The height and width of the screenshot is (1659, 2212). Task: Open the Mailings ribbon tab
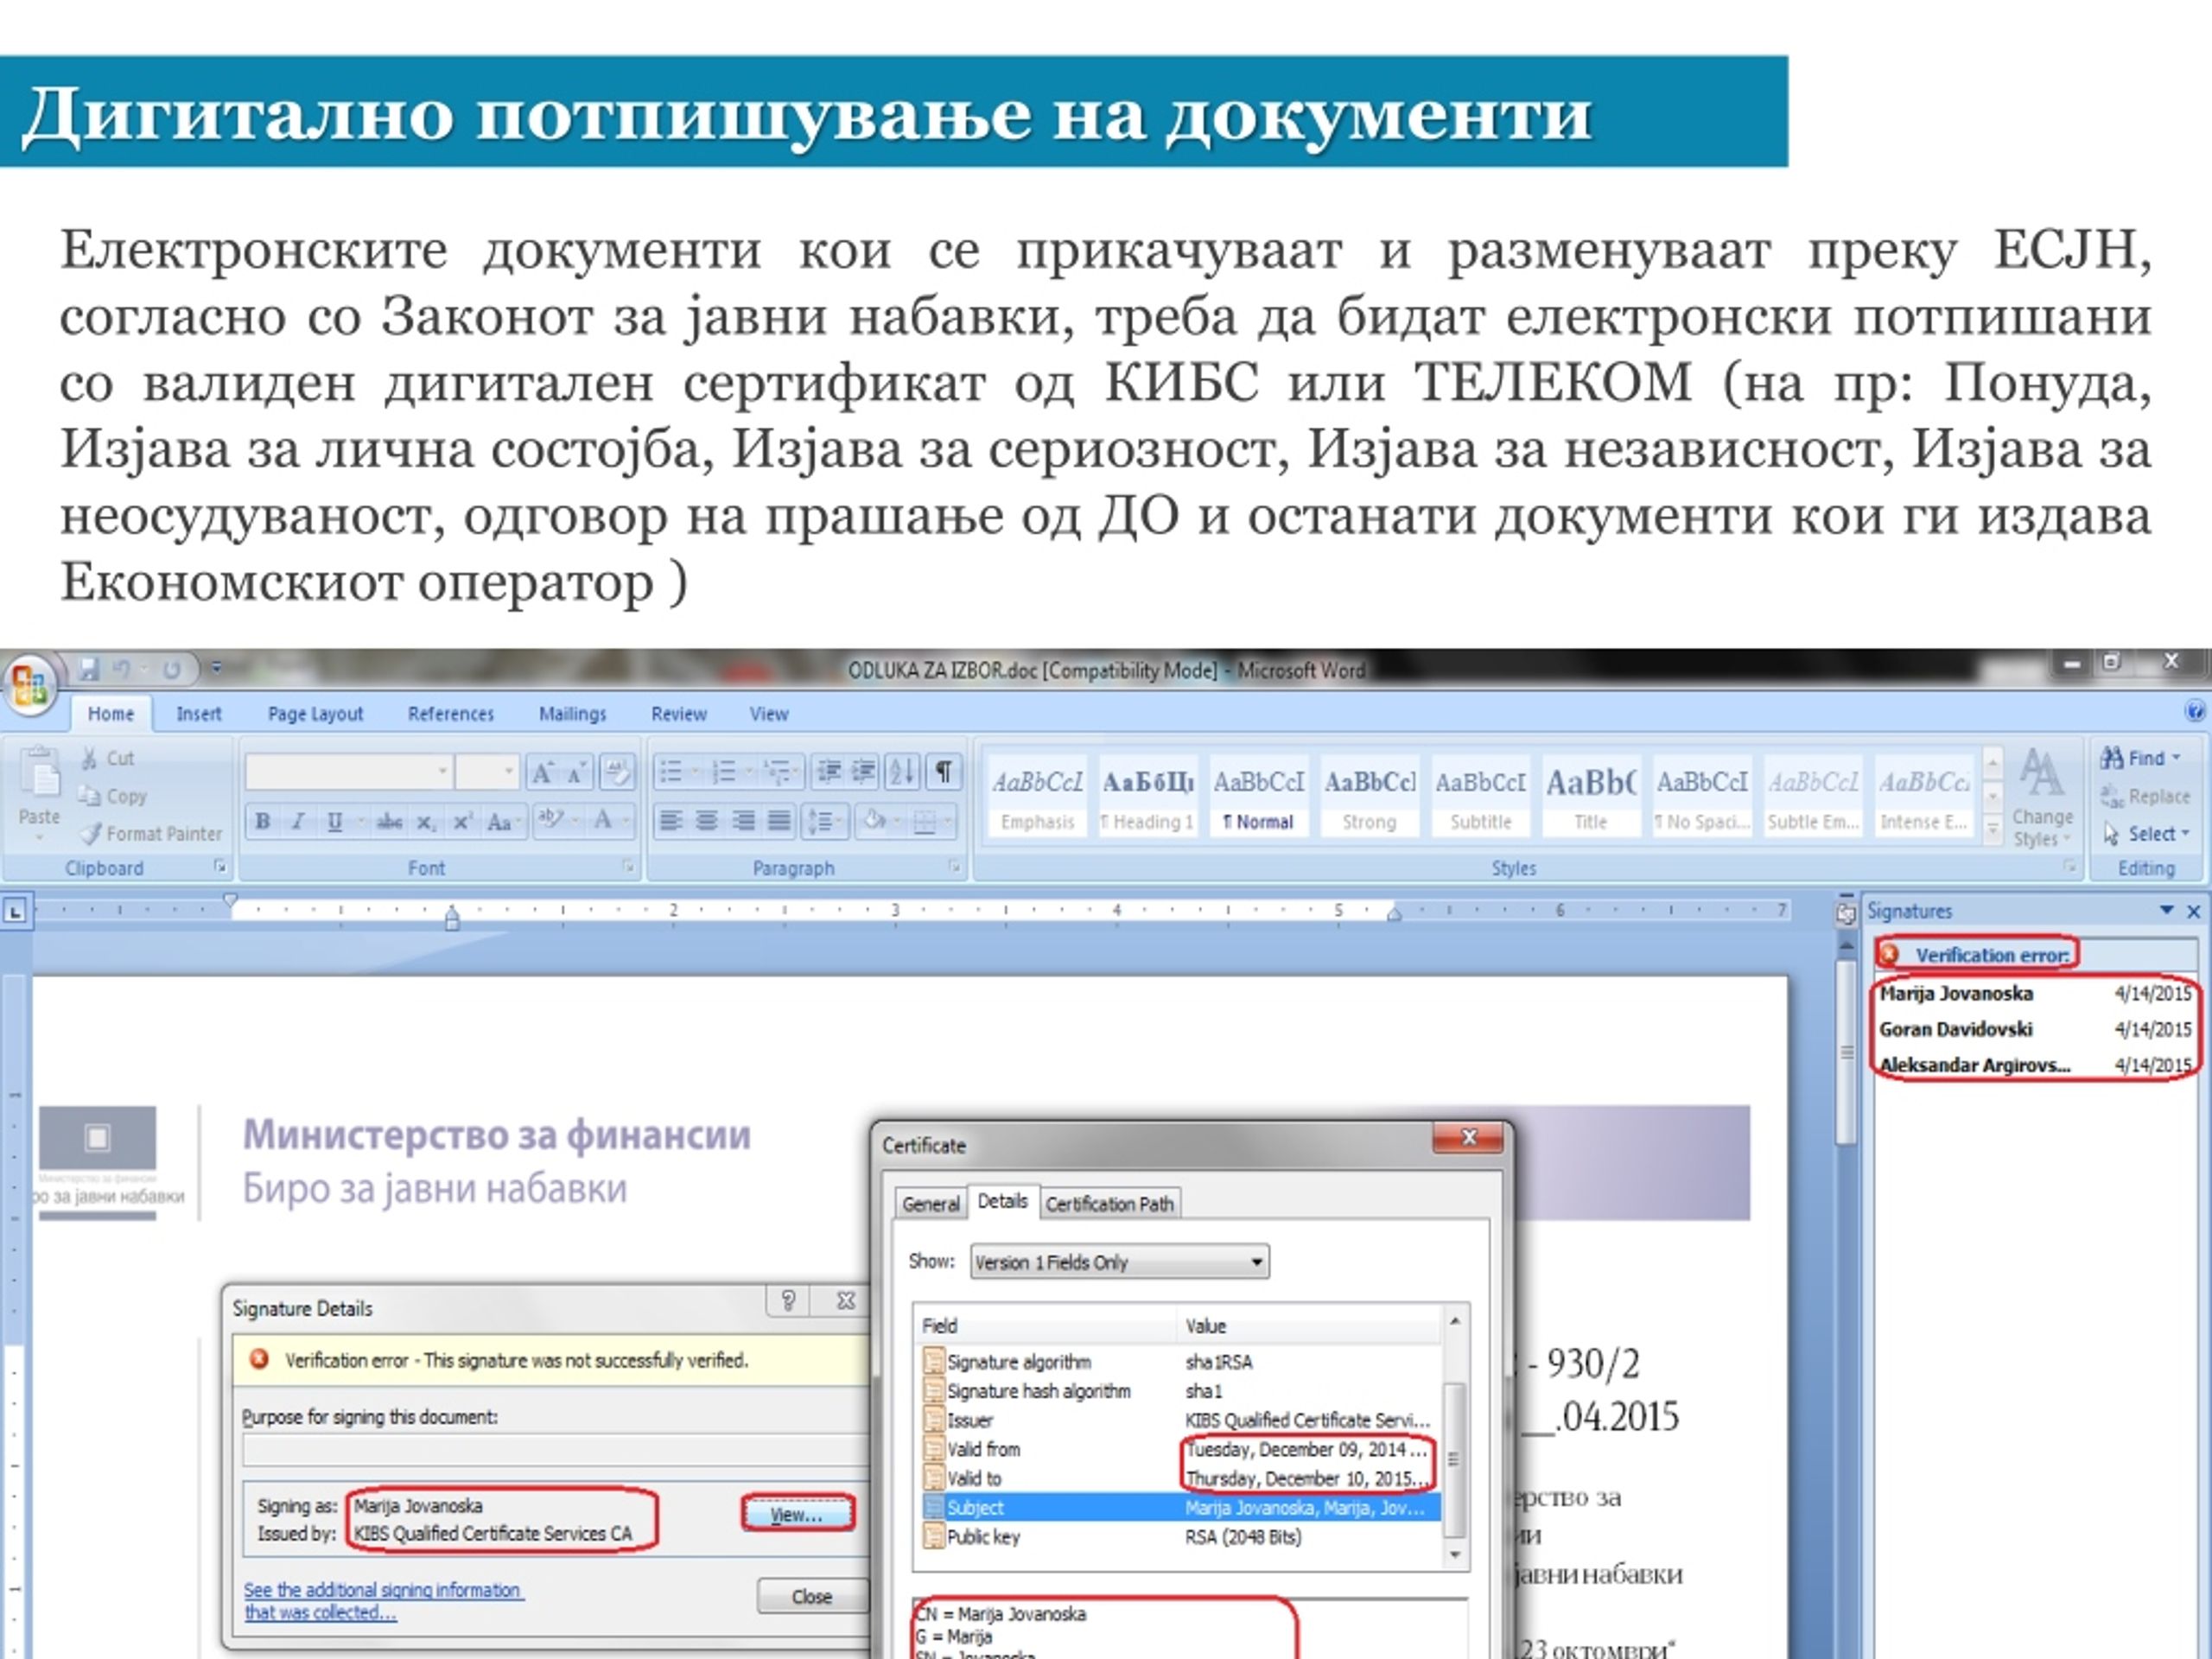573,714
